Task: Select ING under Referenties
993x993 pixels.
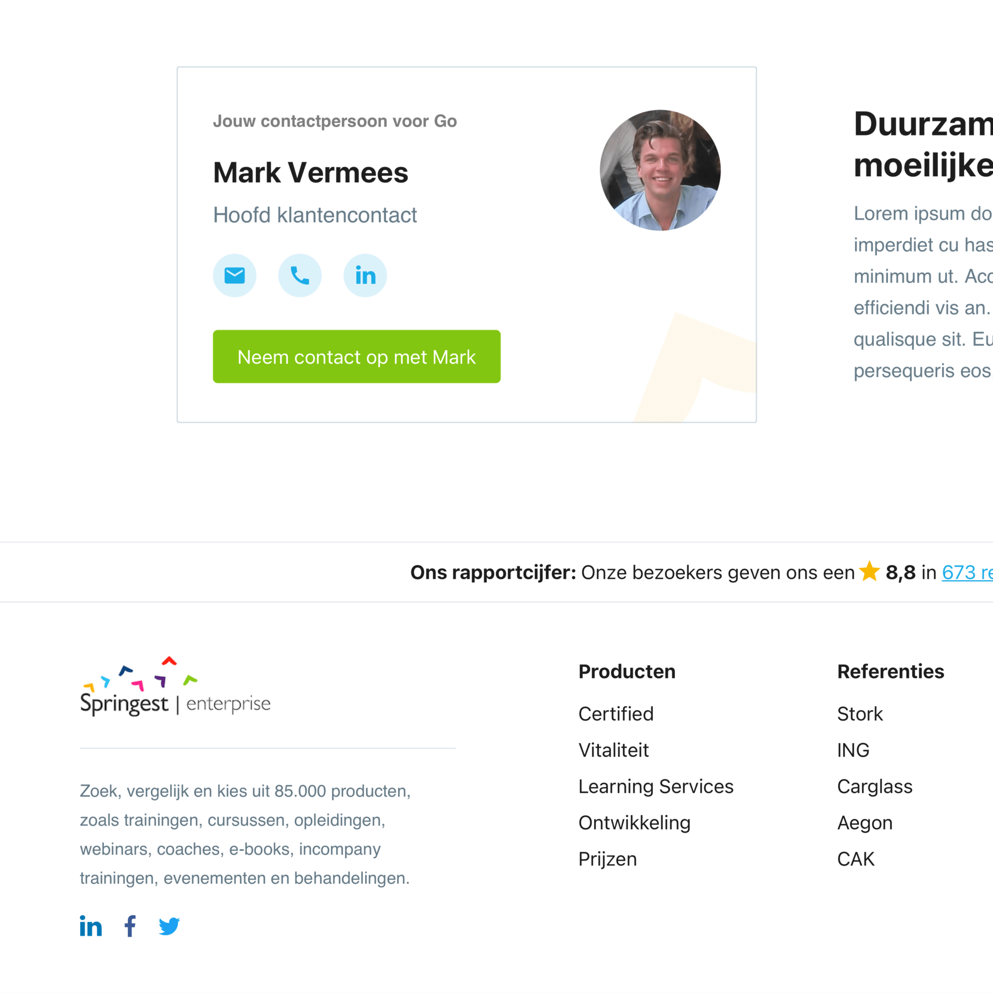Action: pos(853,750)
